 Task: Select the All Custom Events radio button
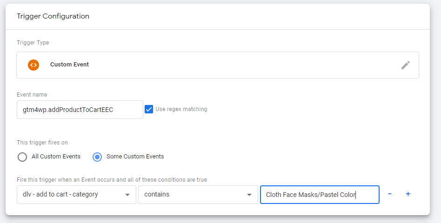(x=22, y=157)
